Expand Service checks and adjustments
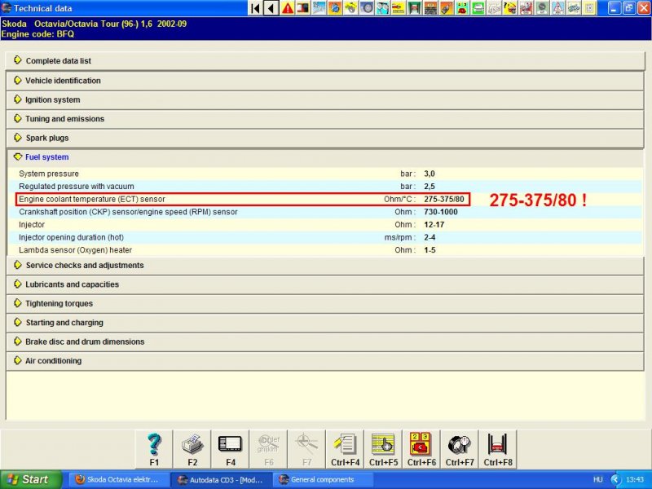This screenshot has width=652, height=489. click(325, 266)
